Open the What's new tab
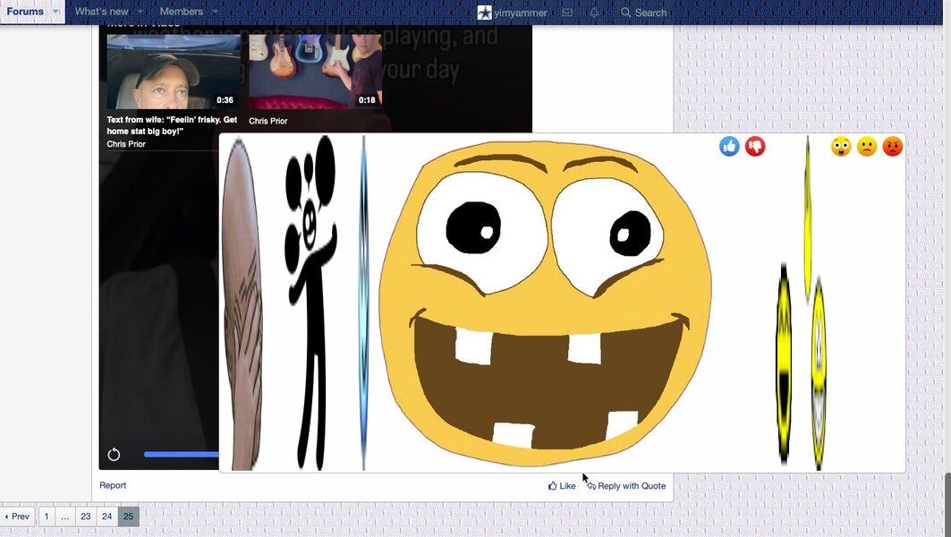Screen dimensions: 951x537 101,12
